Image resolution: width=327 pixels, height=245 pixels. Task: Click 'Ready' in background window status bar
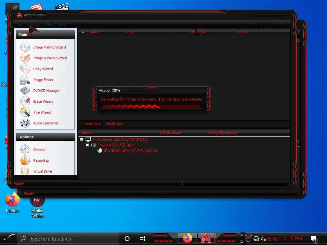click(28, 193)
